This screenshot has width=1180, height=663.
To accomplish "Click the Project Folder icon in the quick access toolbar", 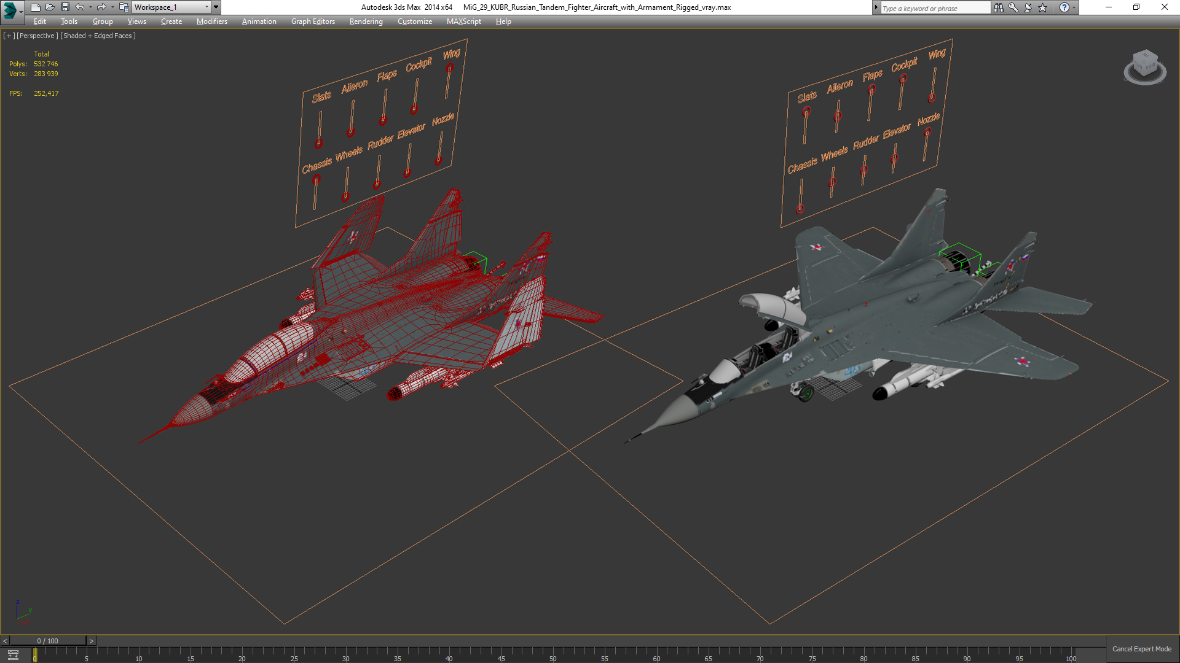I will pyautogui.click(x=124, y=7).
